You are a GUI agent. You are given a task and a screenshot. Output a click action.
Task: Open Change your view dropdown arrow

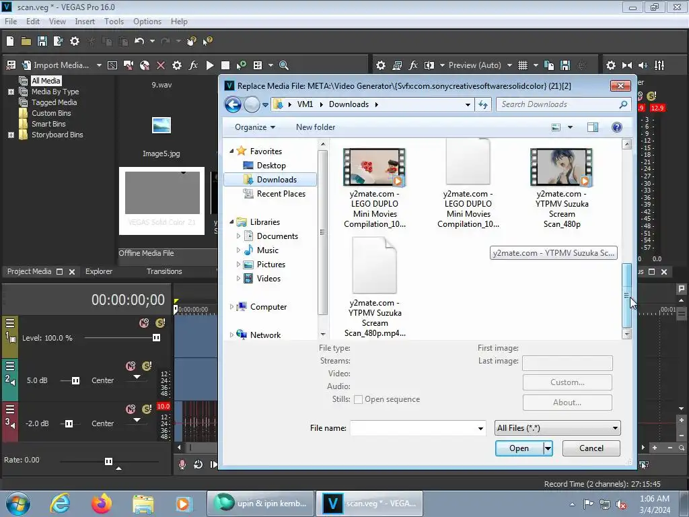click(x=570, y=127)
